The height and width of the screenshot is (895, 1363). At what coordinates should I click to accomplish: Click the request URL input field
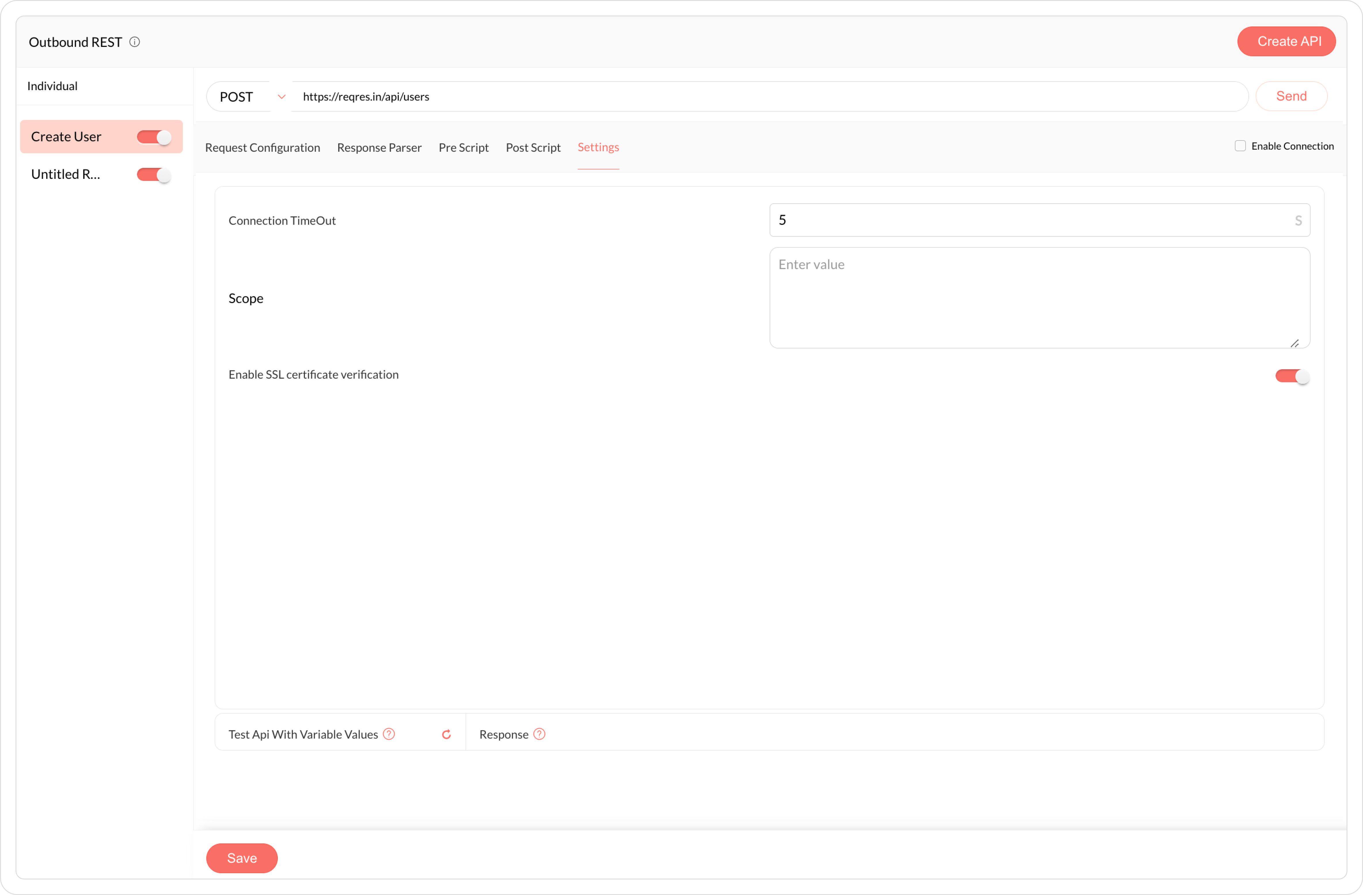coord(767,97)
